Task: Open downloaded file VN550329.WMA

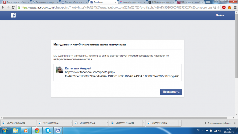Action: (x=162, y=123)
